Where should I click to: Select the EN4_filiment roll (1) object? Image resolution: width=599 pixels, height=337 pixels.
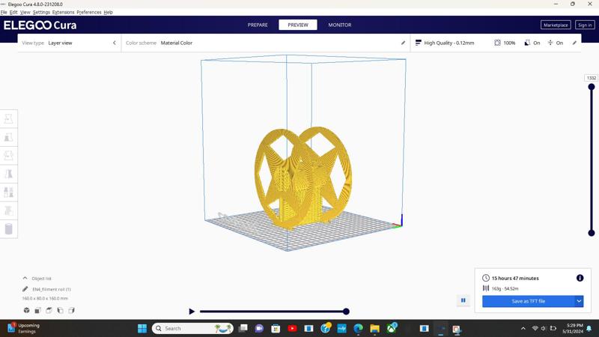coord(52,289)
